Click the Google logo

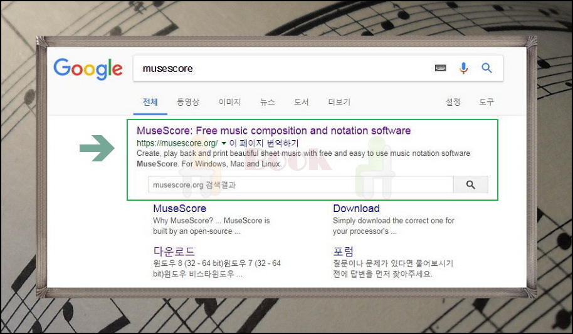(88, 69)
